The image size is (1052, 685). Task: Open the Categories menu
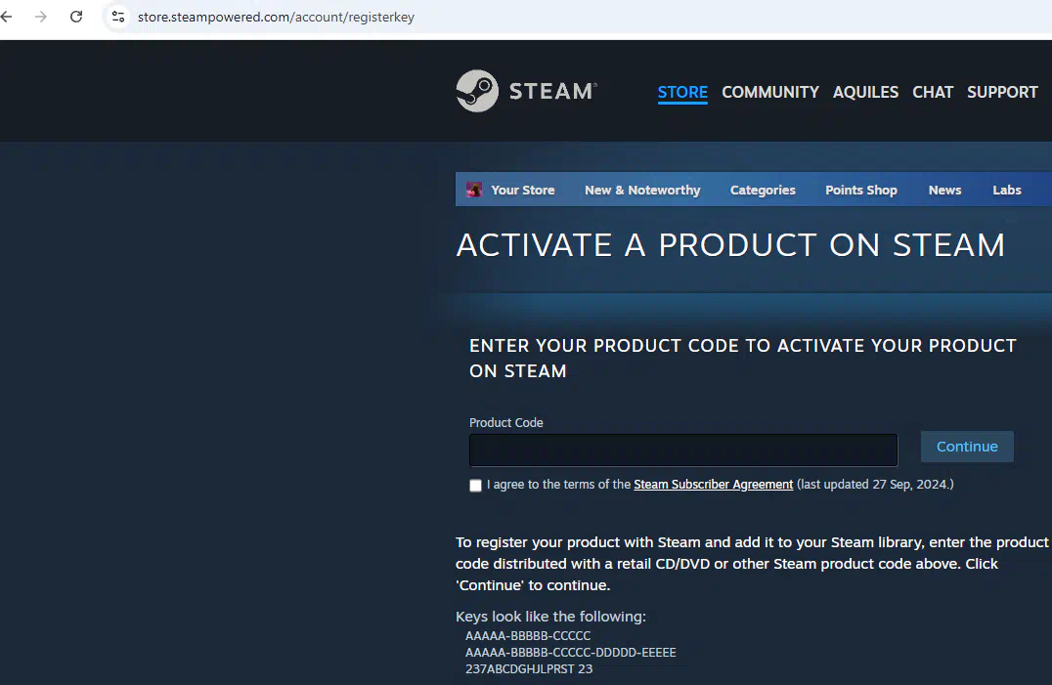tap(763, 190)
